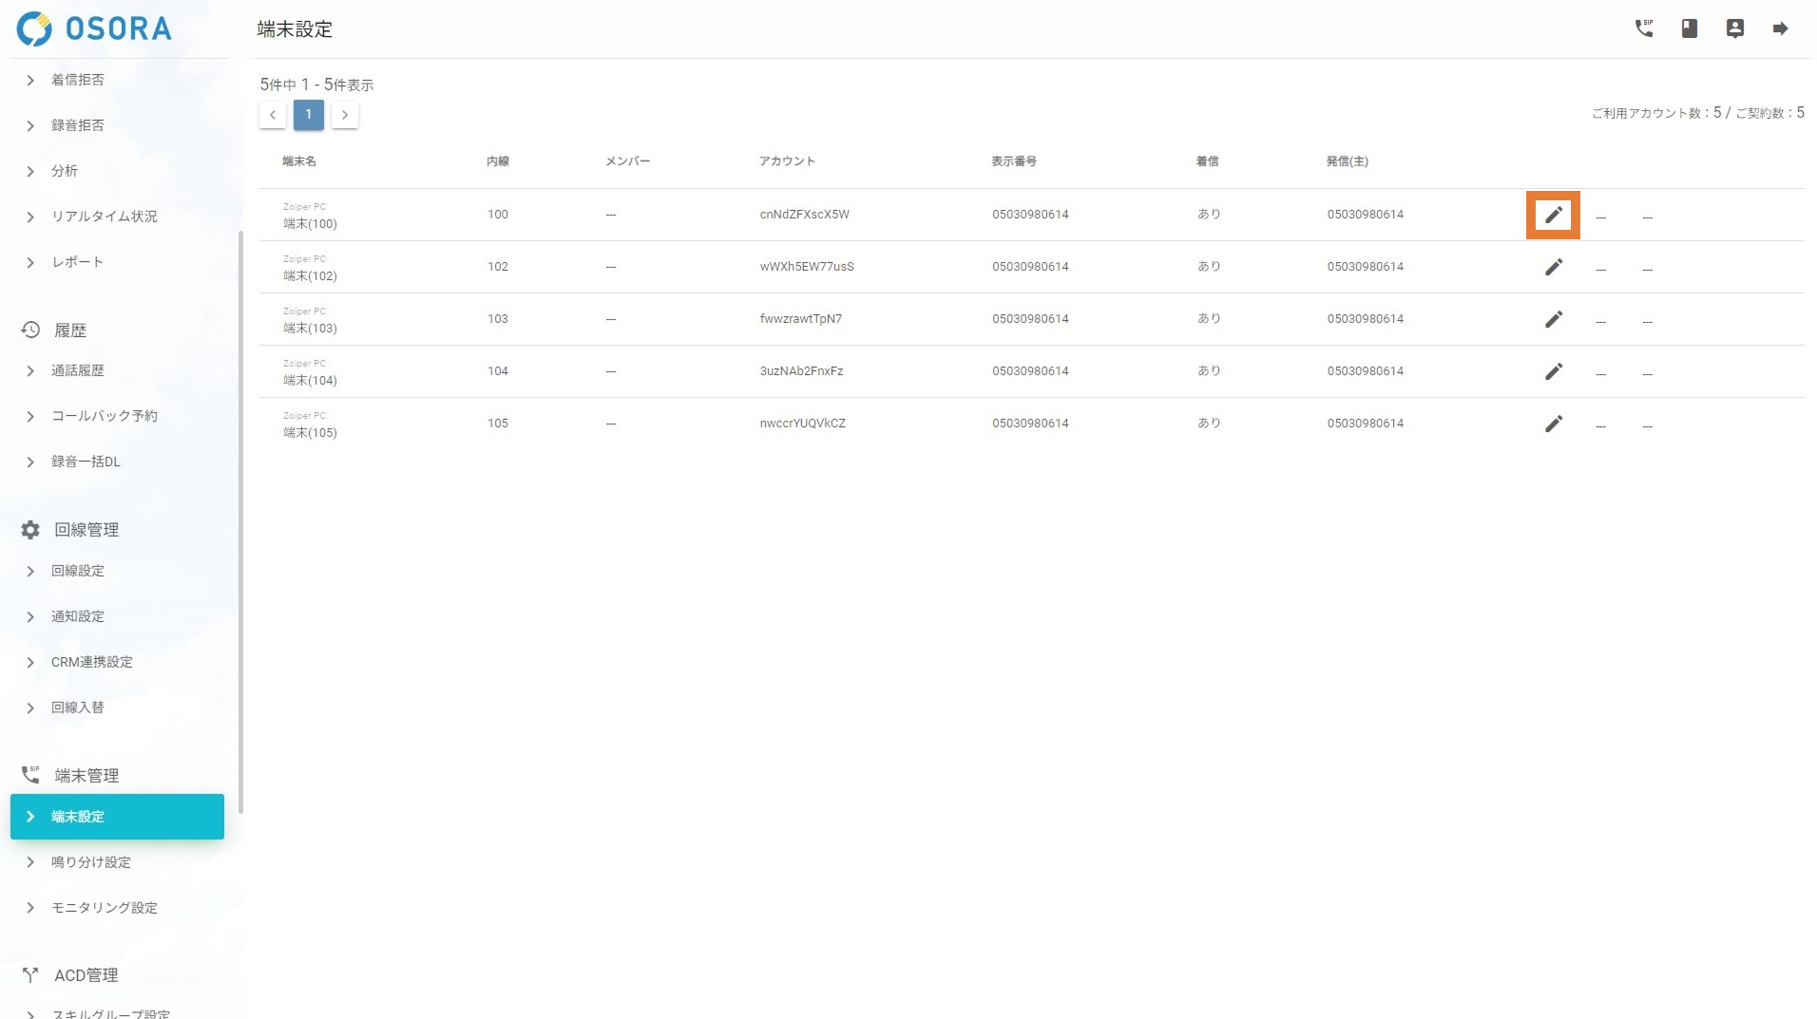This screenshot has height=1019, width=1817.
Task: Click the OSORA logo
Action: pos(94,28)
